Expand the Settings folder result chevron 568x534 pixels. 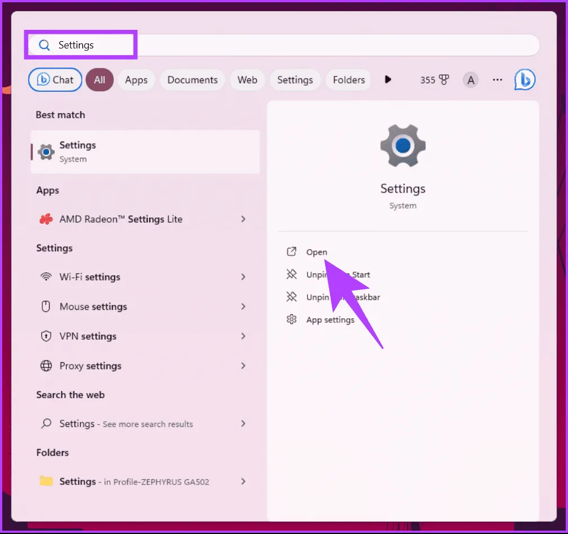243,482
